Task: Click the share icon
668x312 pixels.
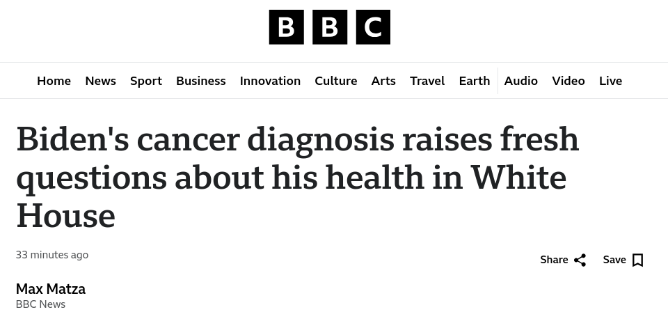Action: pos(580,260)
